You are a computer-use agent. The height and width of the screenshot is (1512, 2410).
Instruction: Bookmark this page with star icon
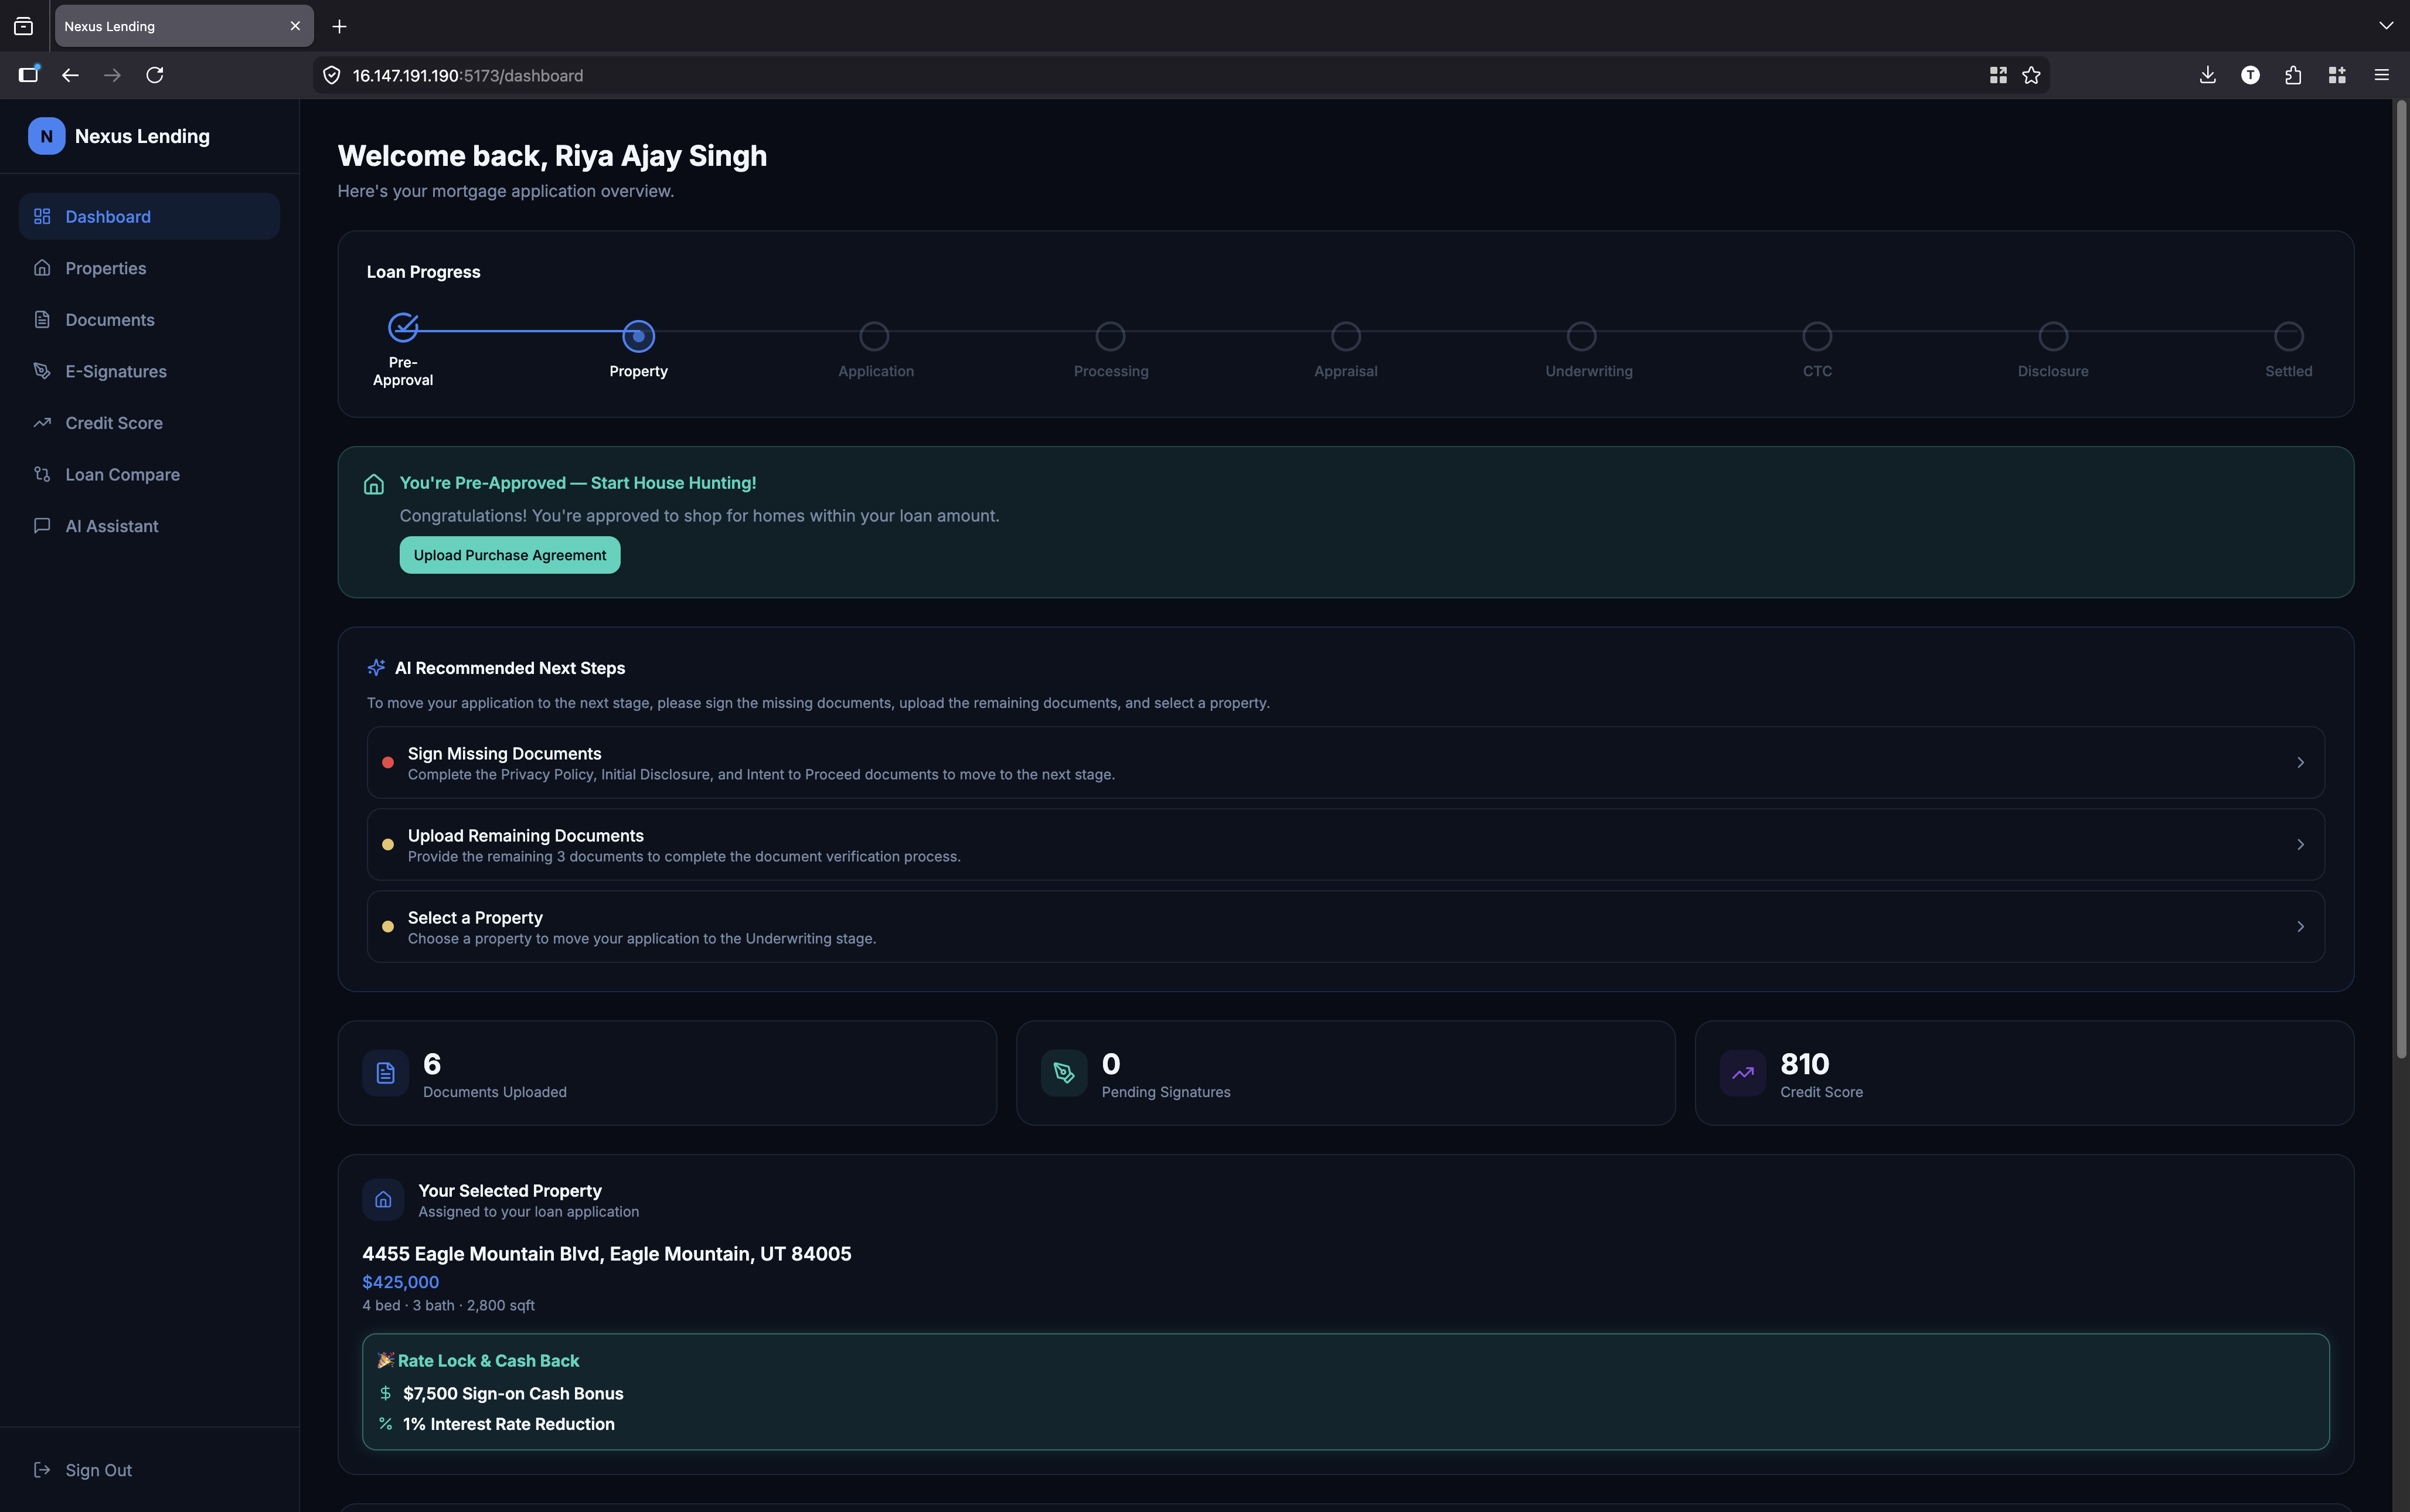[x=2031, y=75]
